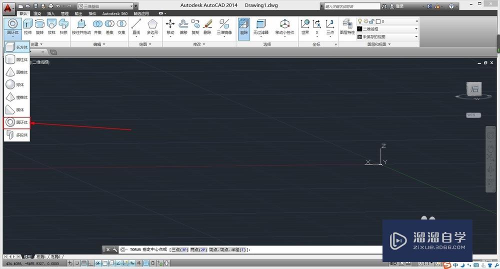Screen dimensions: 500x269
Task: Toggle the layer lock padlock icon
Action: 372,21
